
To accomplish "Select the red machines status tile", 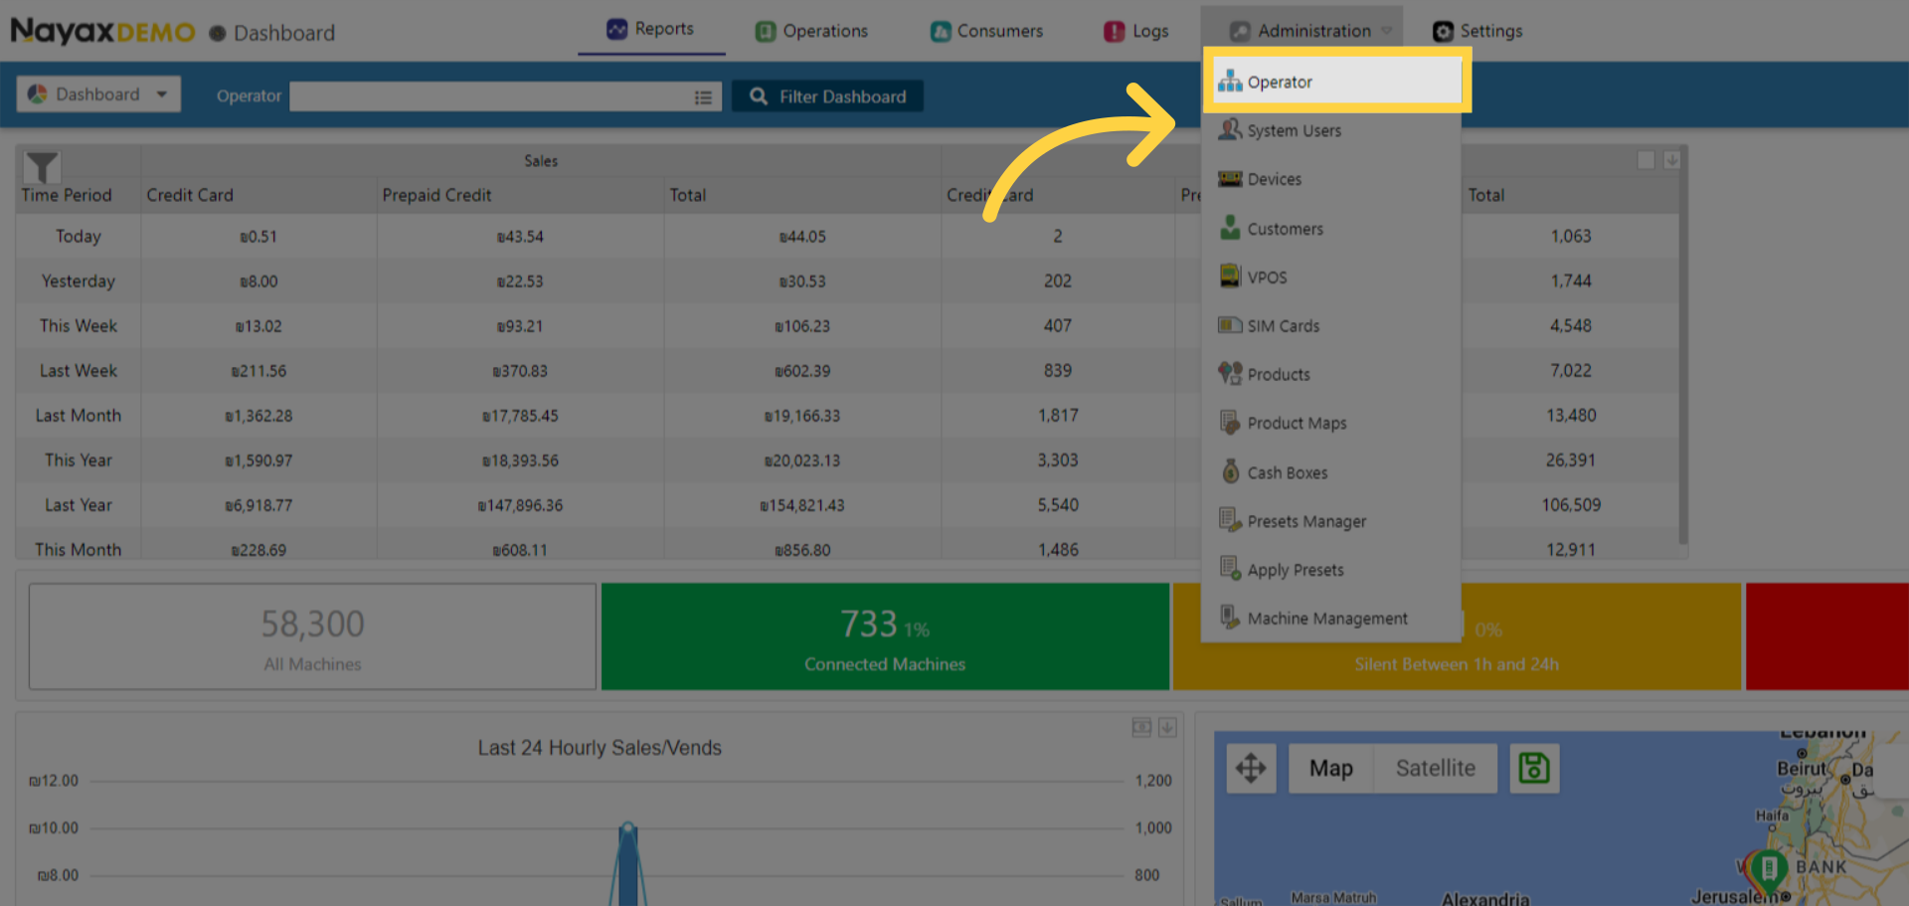I will point(1827,636).
